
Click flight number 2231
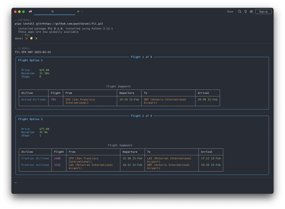click(x=57, y=165)
